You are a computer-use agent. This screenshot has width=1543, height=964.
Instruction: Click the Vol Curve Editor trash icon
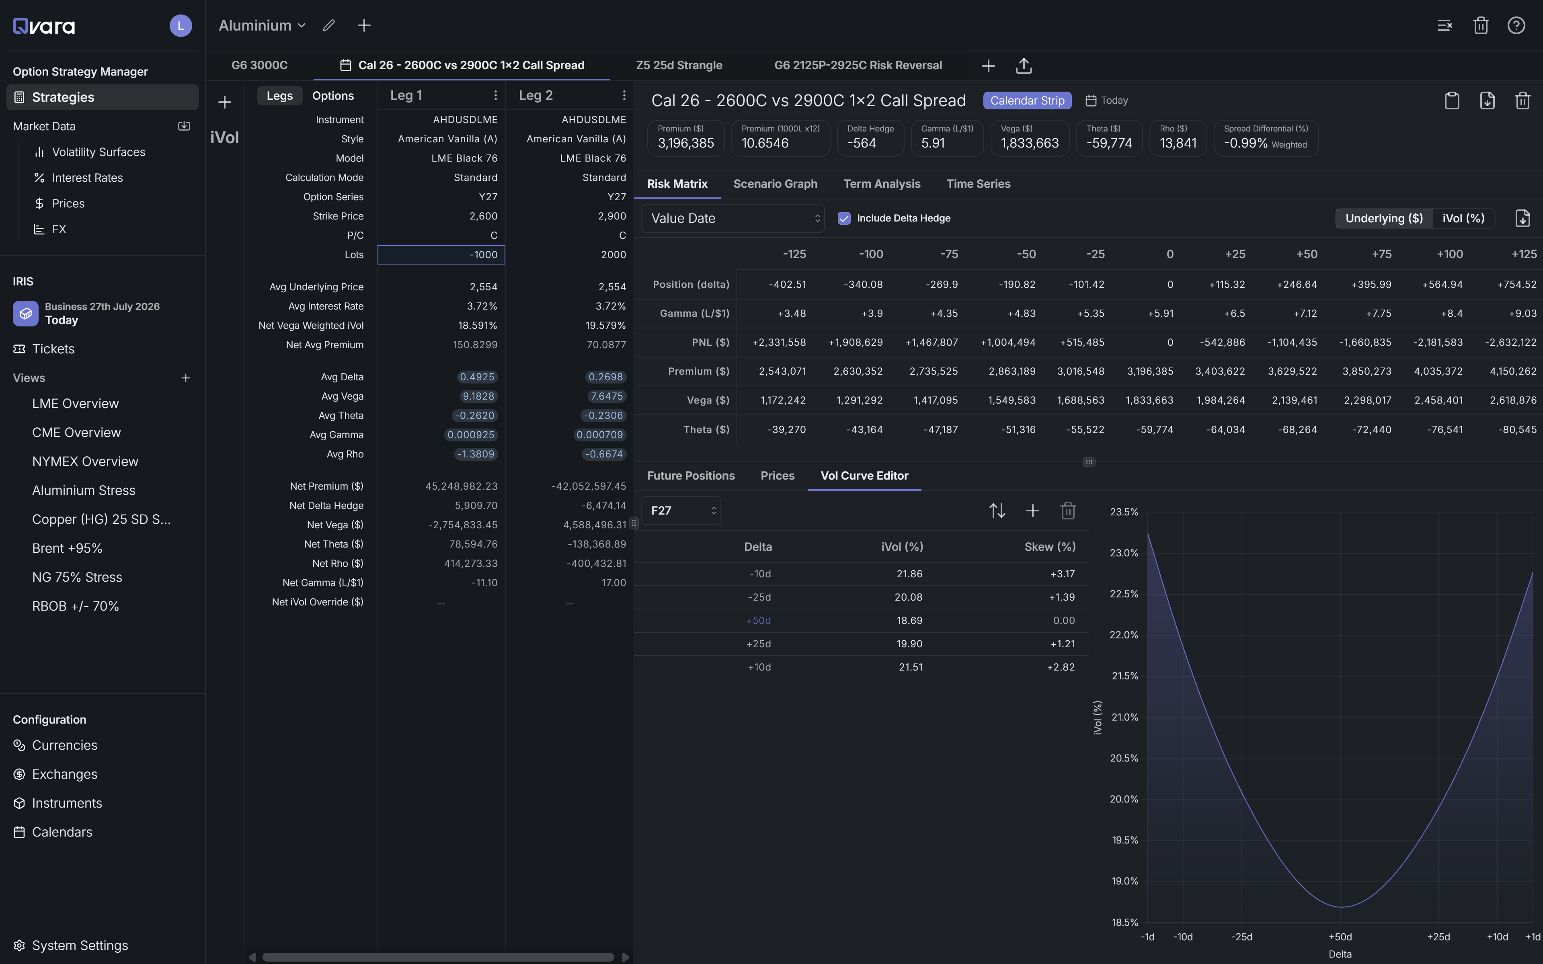click(x=1068, y=511)
